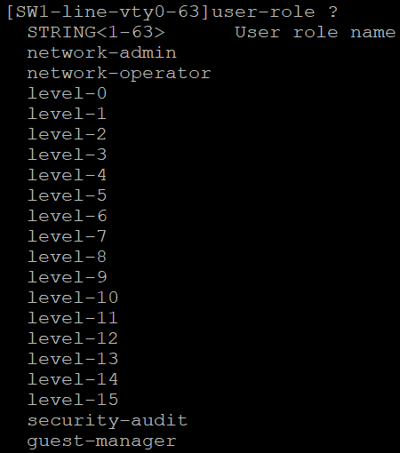Click the SW1-line-vty0-63 prompt
Screen dimensions: 400x453
click(x=108, y=12)
